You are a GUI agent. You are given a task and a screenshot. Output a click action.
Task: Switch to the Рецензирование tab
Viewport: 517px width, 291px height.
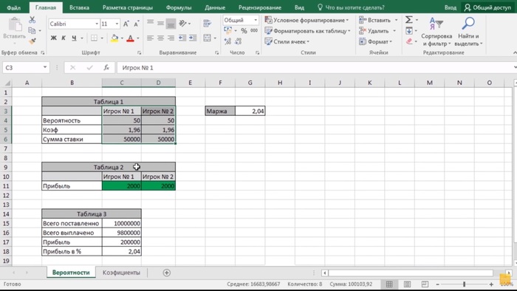(x=260, y=7)
